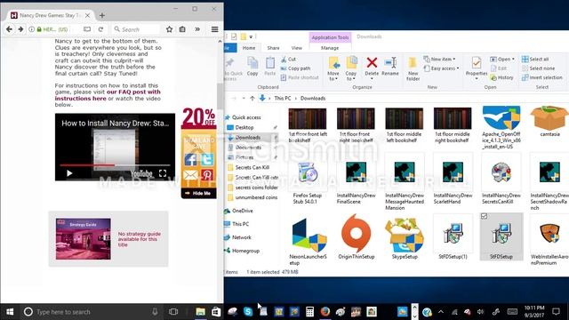
Task: Click the Cut icon in Explorer ribbon
Action: coord(284,60)
